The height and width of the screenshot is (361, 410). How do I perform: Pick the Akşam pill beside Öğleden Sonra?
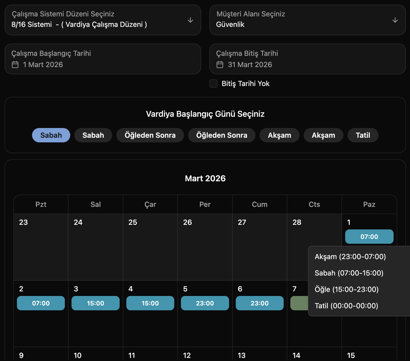click(x=280, y=135)
